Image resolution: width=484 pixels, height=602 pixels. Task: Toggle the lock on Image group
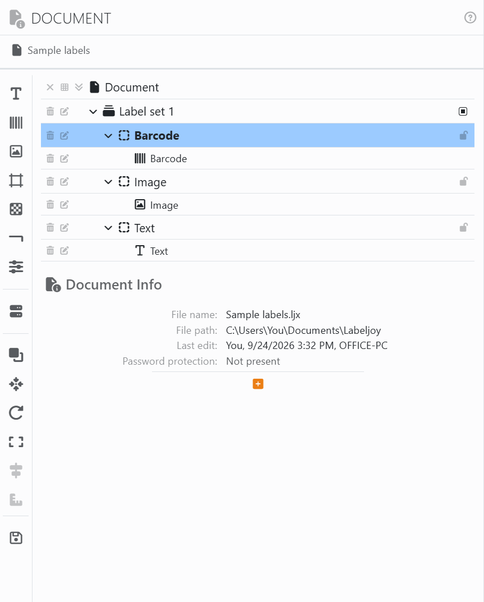tap(463, 181)
